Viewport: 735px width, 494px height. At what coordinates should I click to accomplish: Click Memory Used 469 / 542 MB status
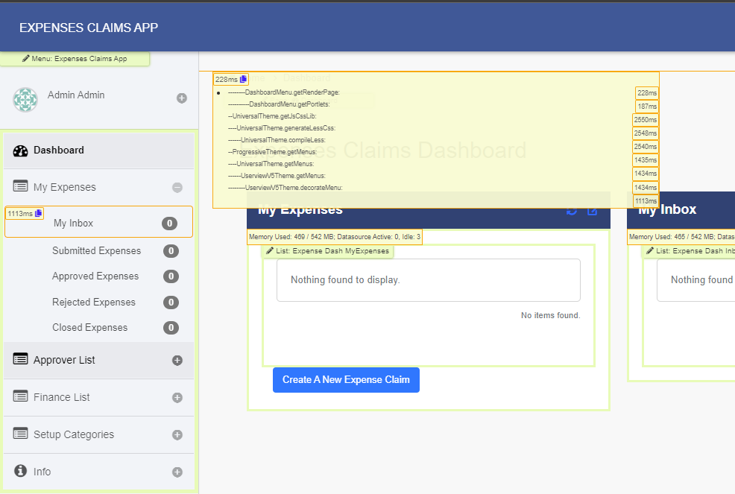pyautogui.click(x=335, y=237)
